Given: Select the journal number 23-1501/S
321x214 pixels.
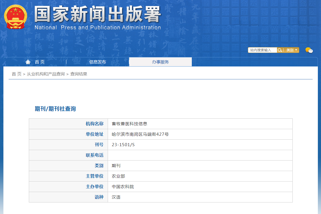Looking at the screenshot, I should [123, 145].
